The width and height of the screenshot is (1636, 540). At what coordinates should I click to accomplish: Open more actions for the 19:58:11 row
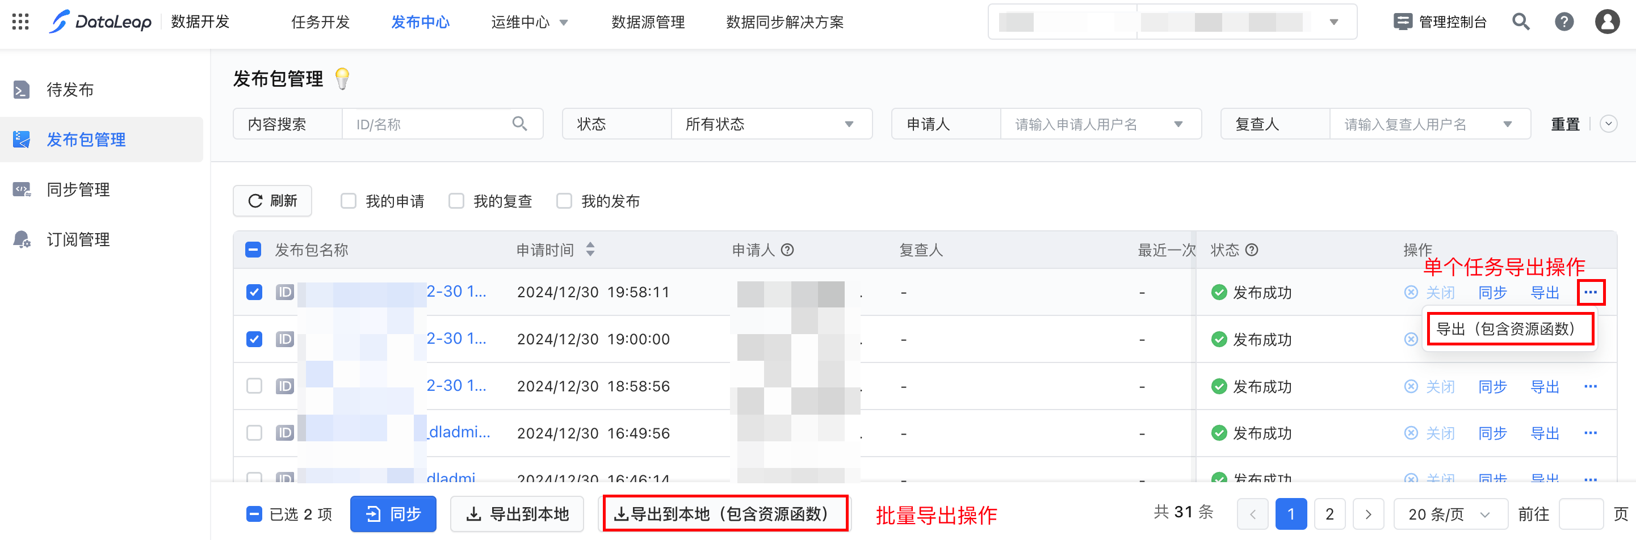[1590, 293]
